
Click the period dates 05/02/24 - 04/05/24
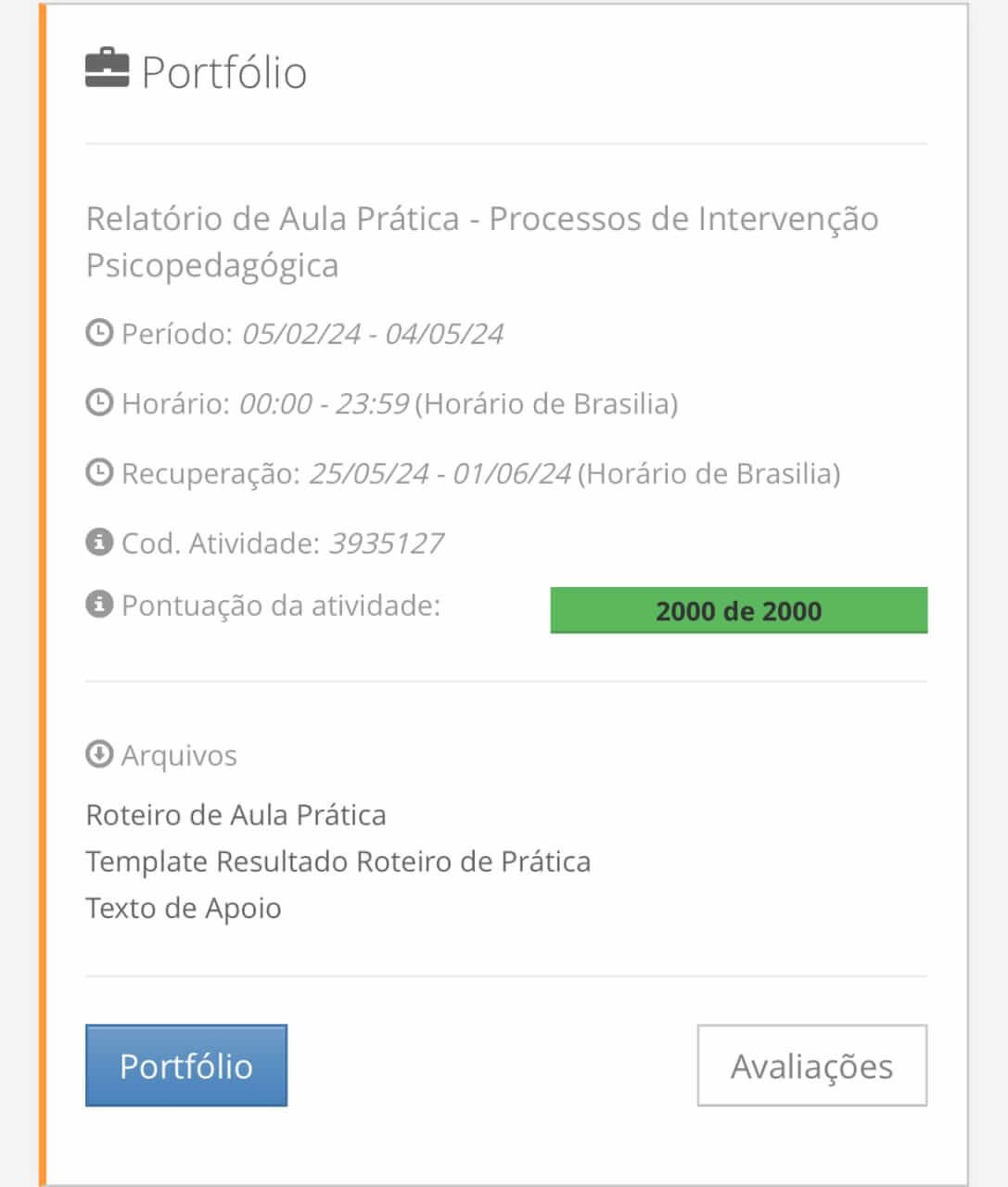(372, 334)
